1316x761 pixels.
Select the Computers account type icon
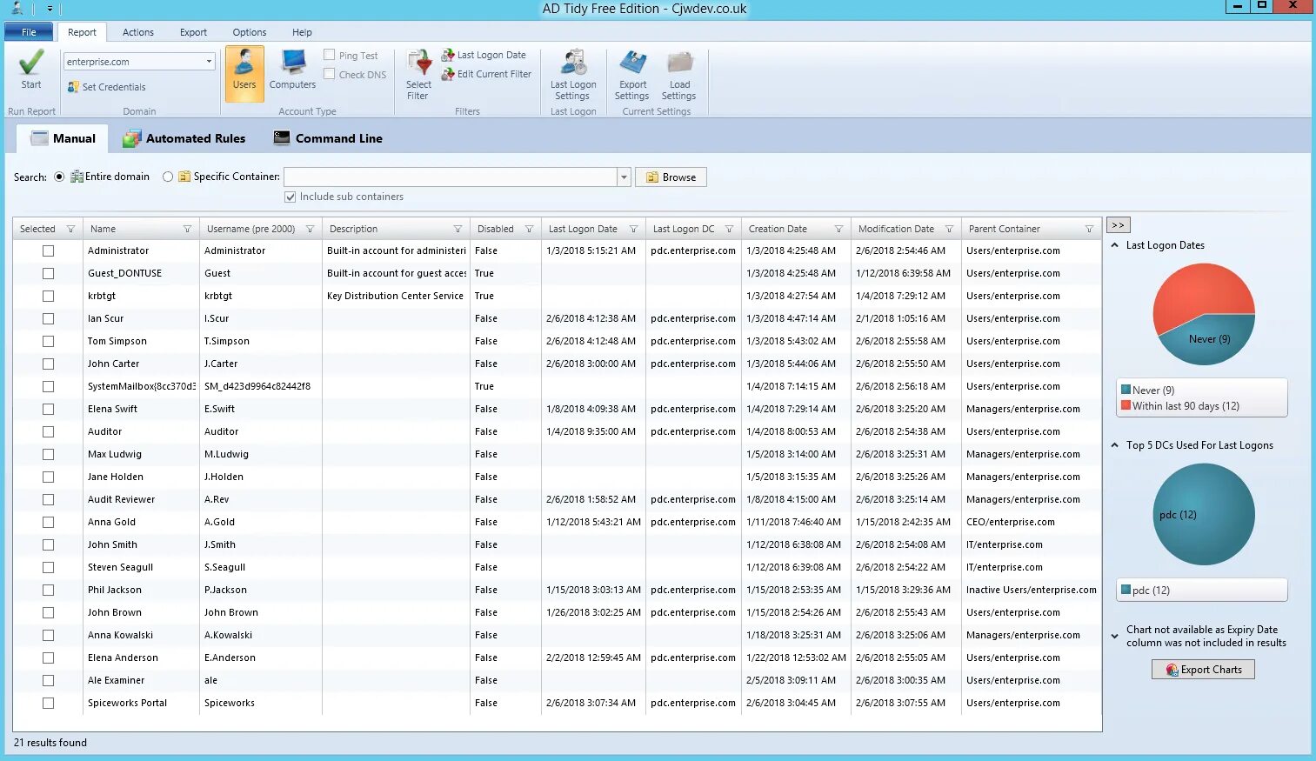point(293,63)
